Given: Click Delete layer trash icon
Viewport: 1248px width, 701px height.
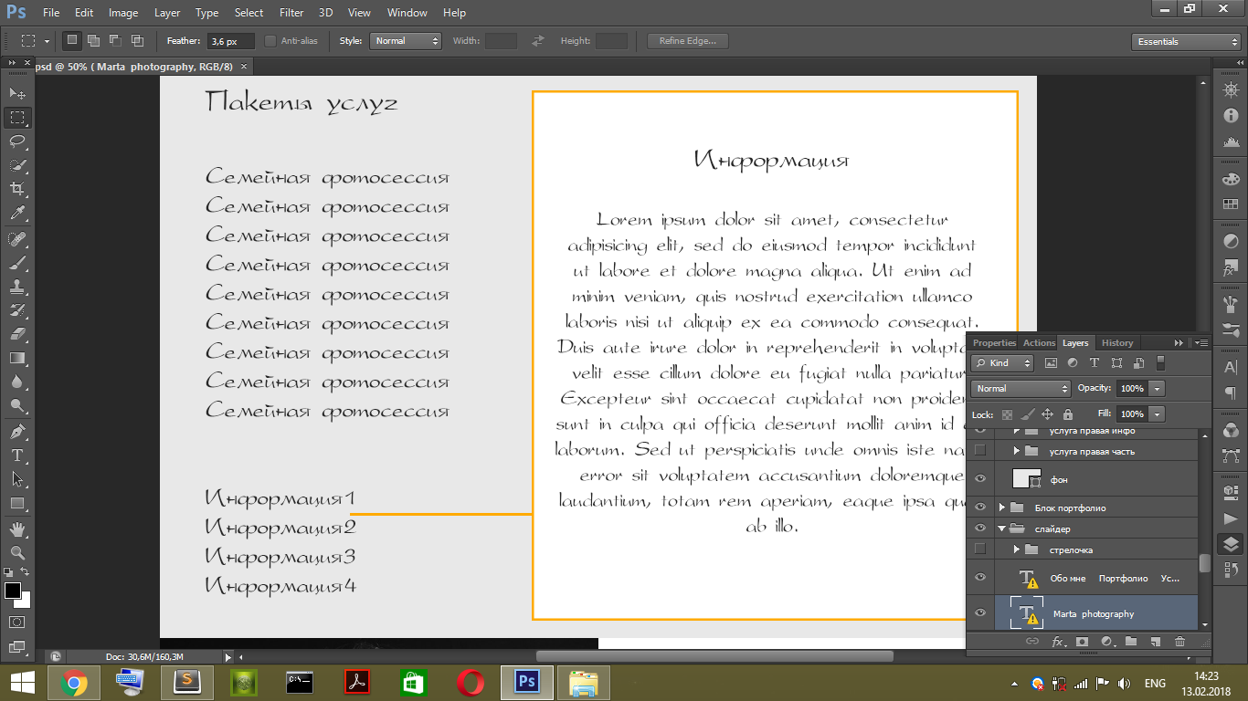Looking at the screenshot, I should coord(1179,642).
